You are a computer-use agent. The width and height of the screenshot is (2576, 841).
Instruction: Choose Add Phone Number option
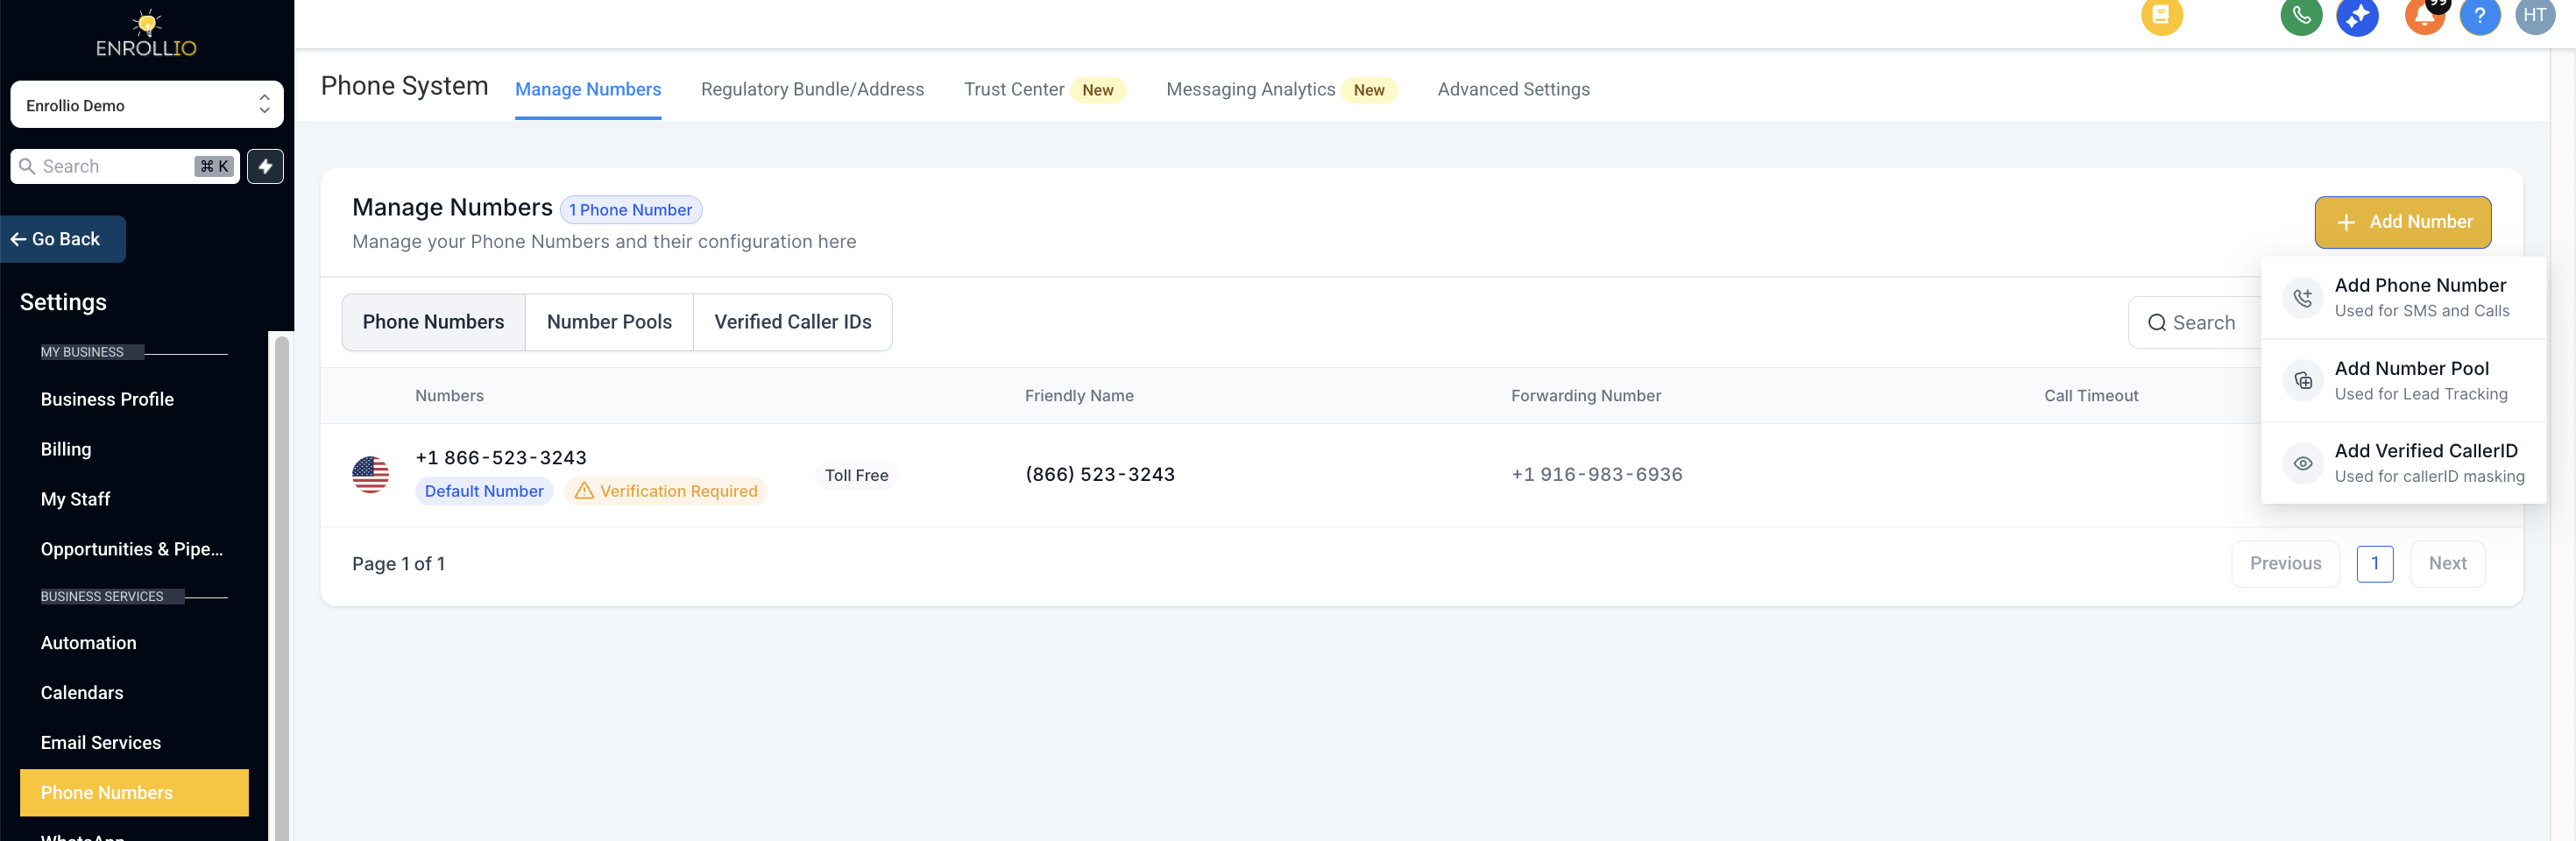point(2403,297)
